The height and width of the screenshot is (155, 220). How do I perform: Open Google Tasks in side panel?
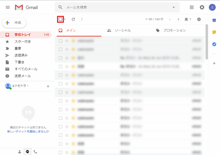pos(214,44)
